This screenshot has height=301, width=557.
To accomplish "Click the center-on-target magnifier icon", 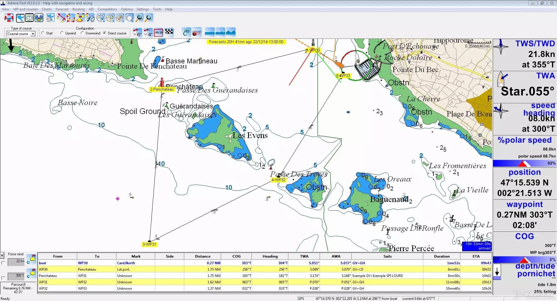I will [110, 18].
